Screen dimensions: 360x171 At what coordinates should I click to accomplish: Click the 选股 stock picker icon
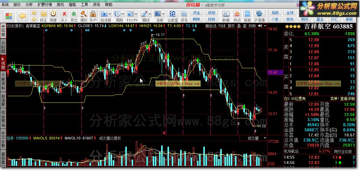(158, 14)
